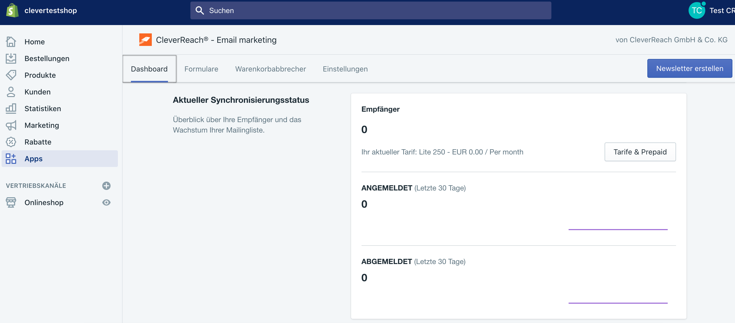Image resolution: width=735 pixels, height=323 pixels.
Task: Switch to the Einstellungen tab
Action: pyautogui.click(x=345, y=69)
